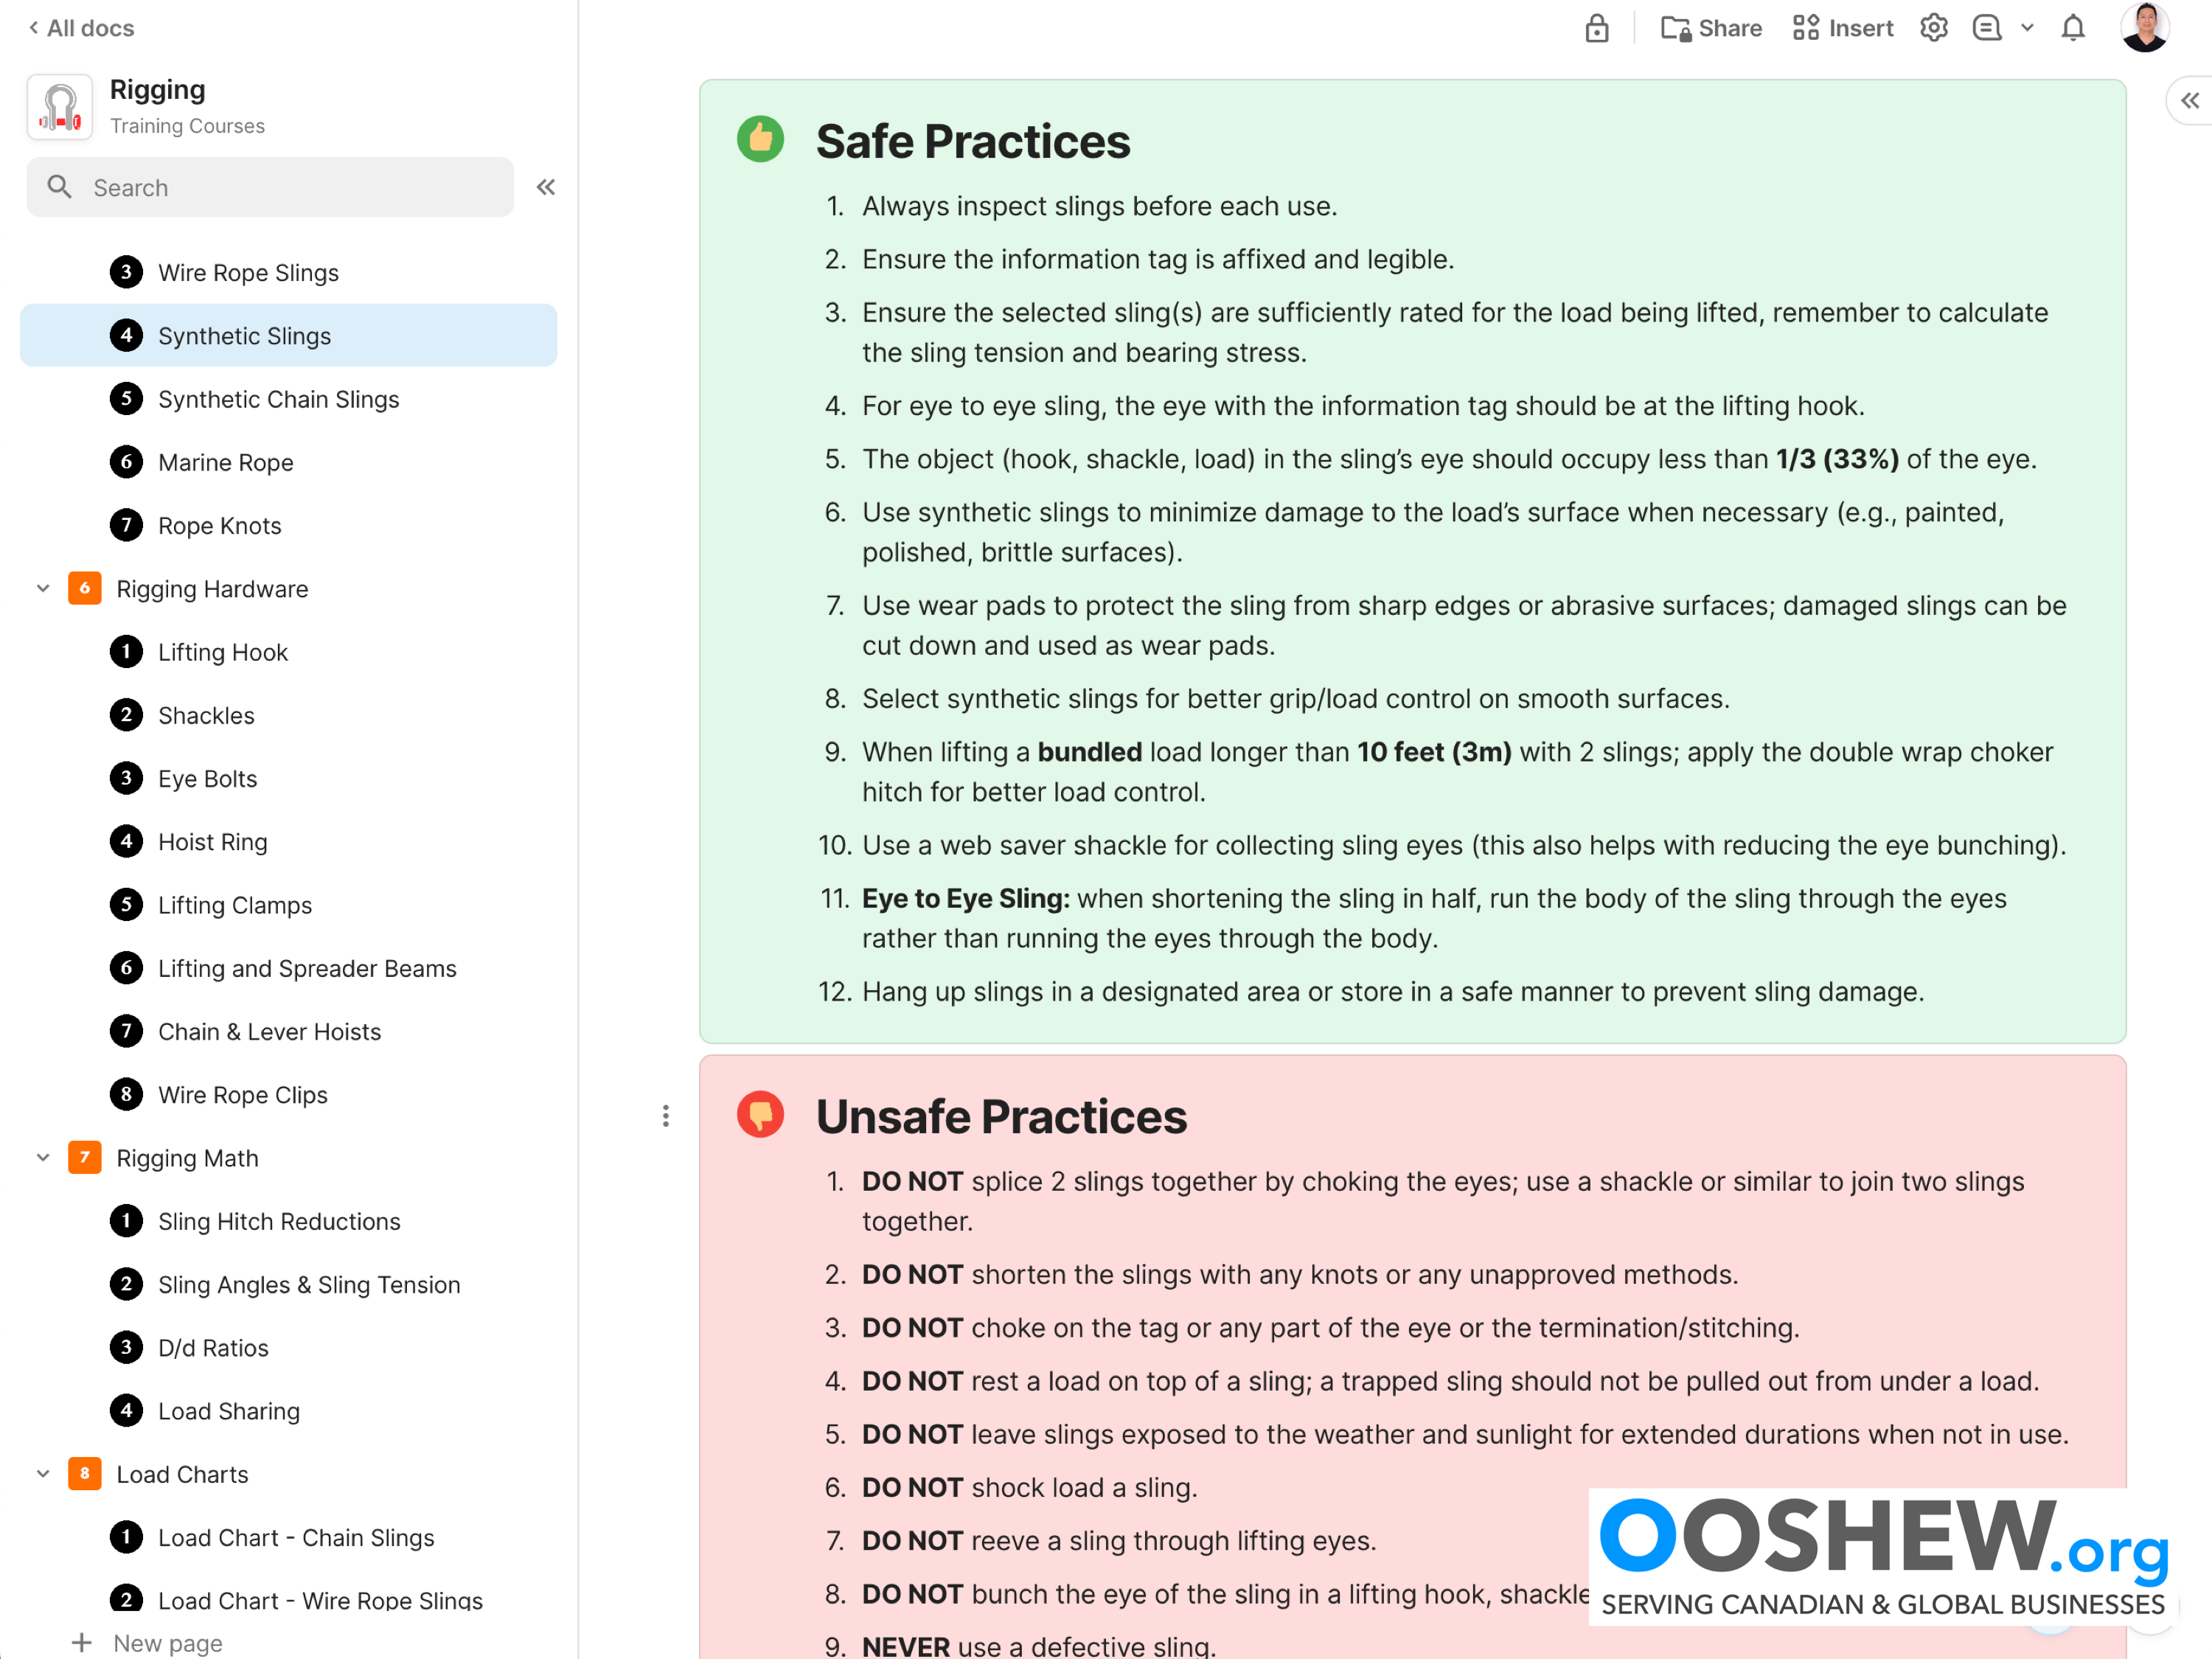Click the notifications bell icon
Image resolution: width=2212 pixels, height=1659 pixels.
click(2073, 28)
